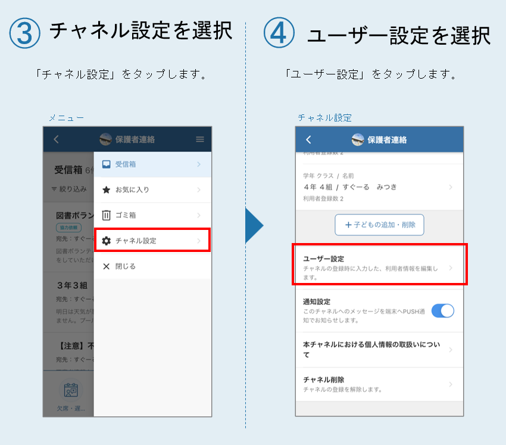
Task: Open 本チャネルにおける個人情報の取扱いについて
Action: (379, 350)
